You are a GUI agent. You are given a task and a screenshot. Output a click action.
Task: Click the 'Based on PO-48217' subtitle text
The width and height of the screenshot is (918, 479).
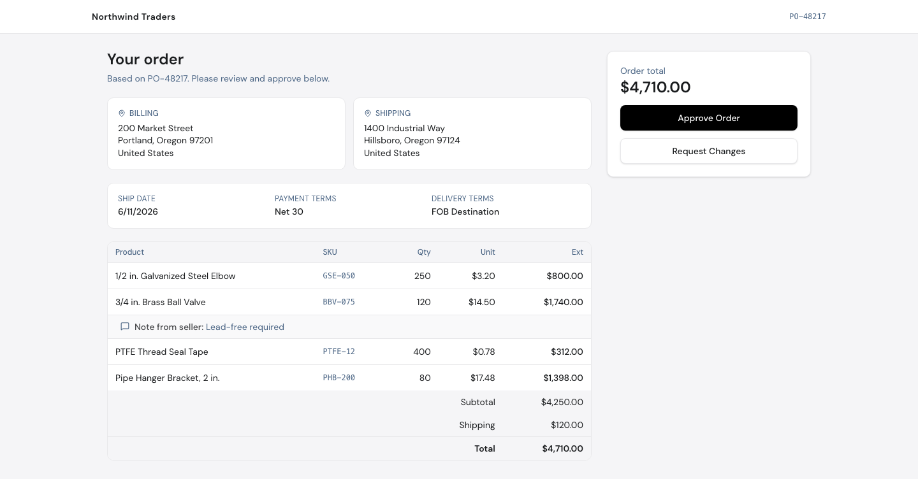point(218,79)
